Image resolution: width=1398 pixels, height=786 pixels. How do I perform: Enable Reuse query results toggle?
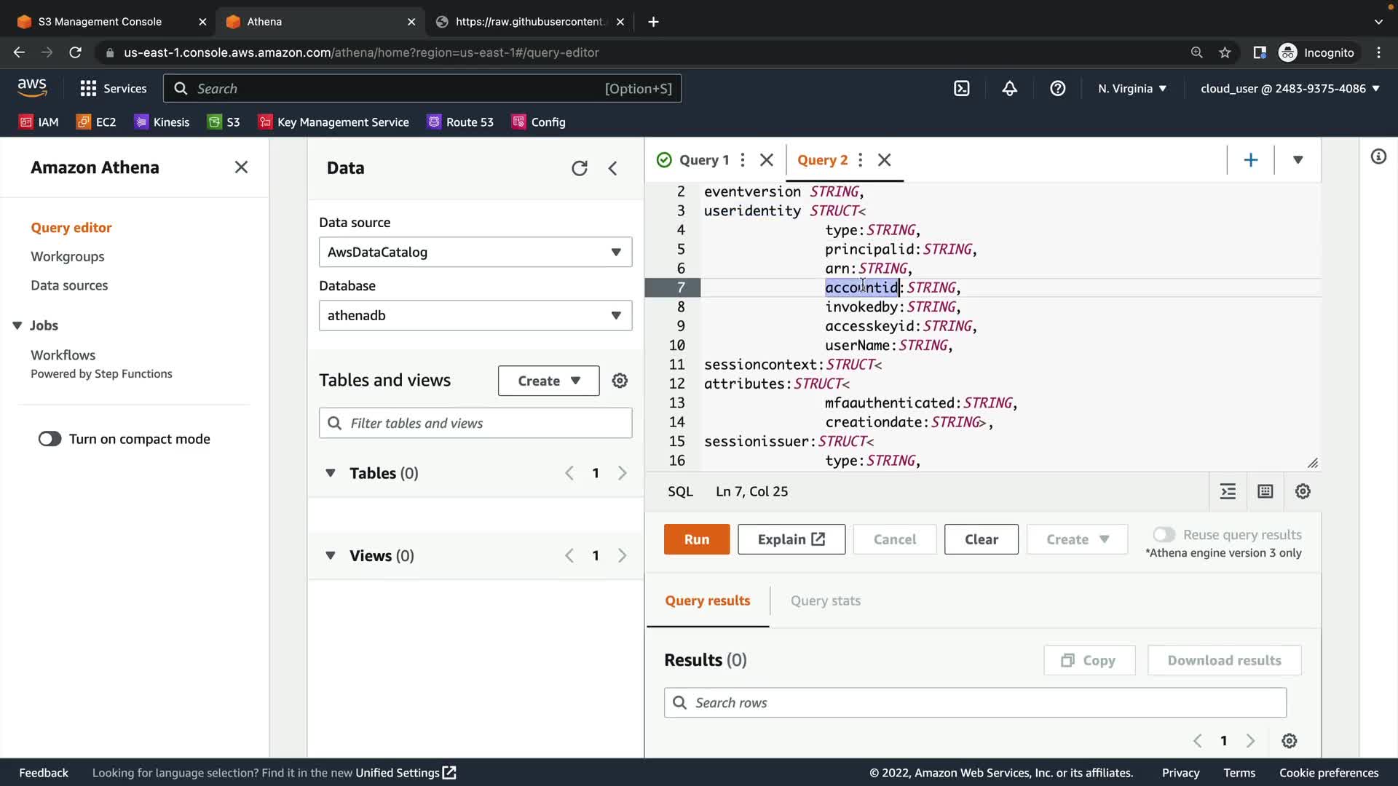click(1164, 535)
